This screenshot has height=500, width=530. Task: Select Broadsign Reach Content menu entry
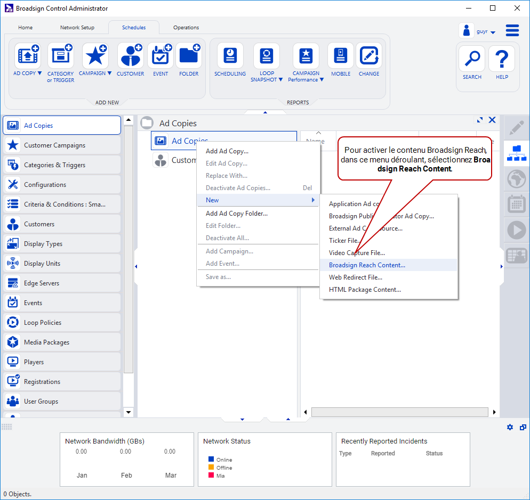[x=367, y=265]
